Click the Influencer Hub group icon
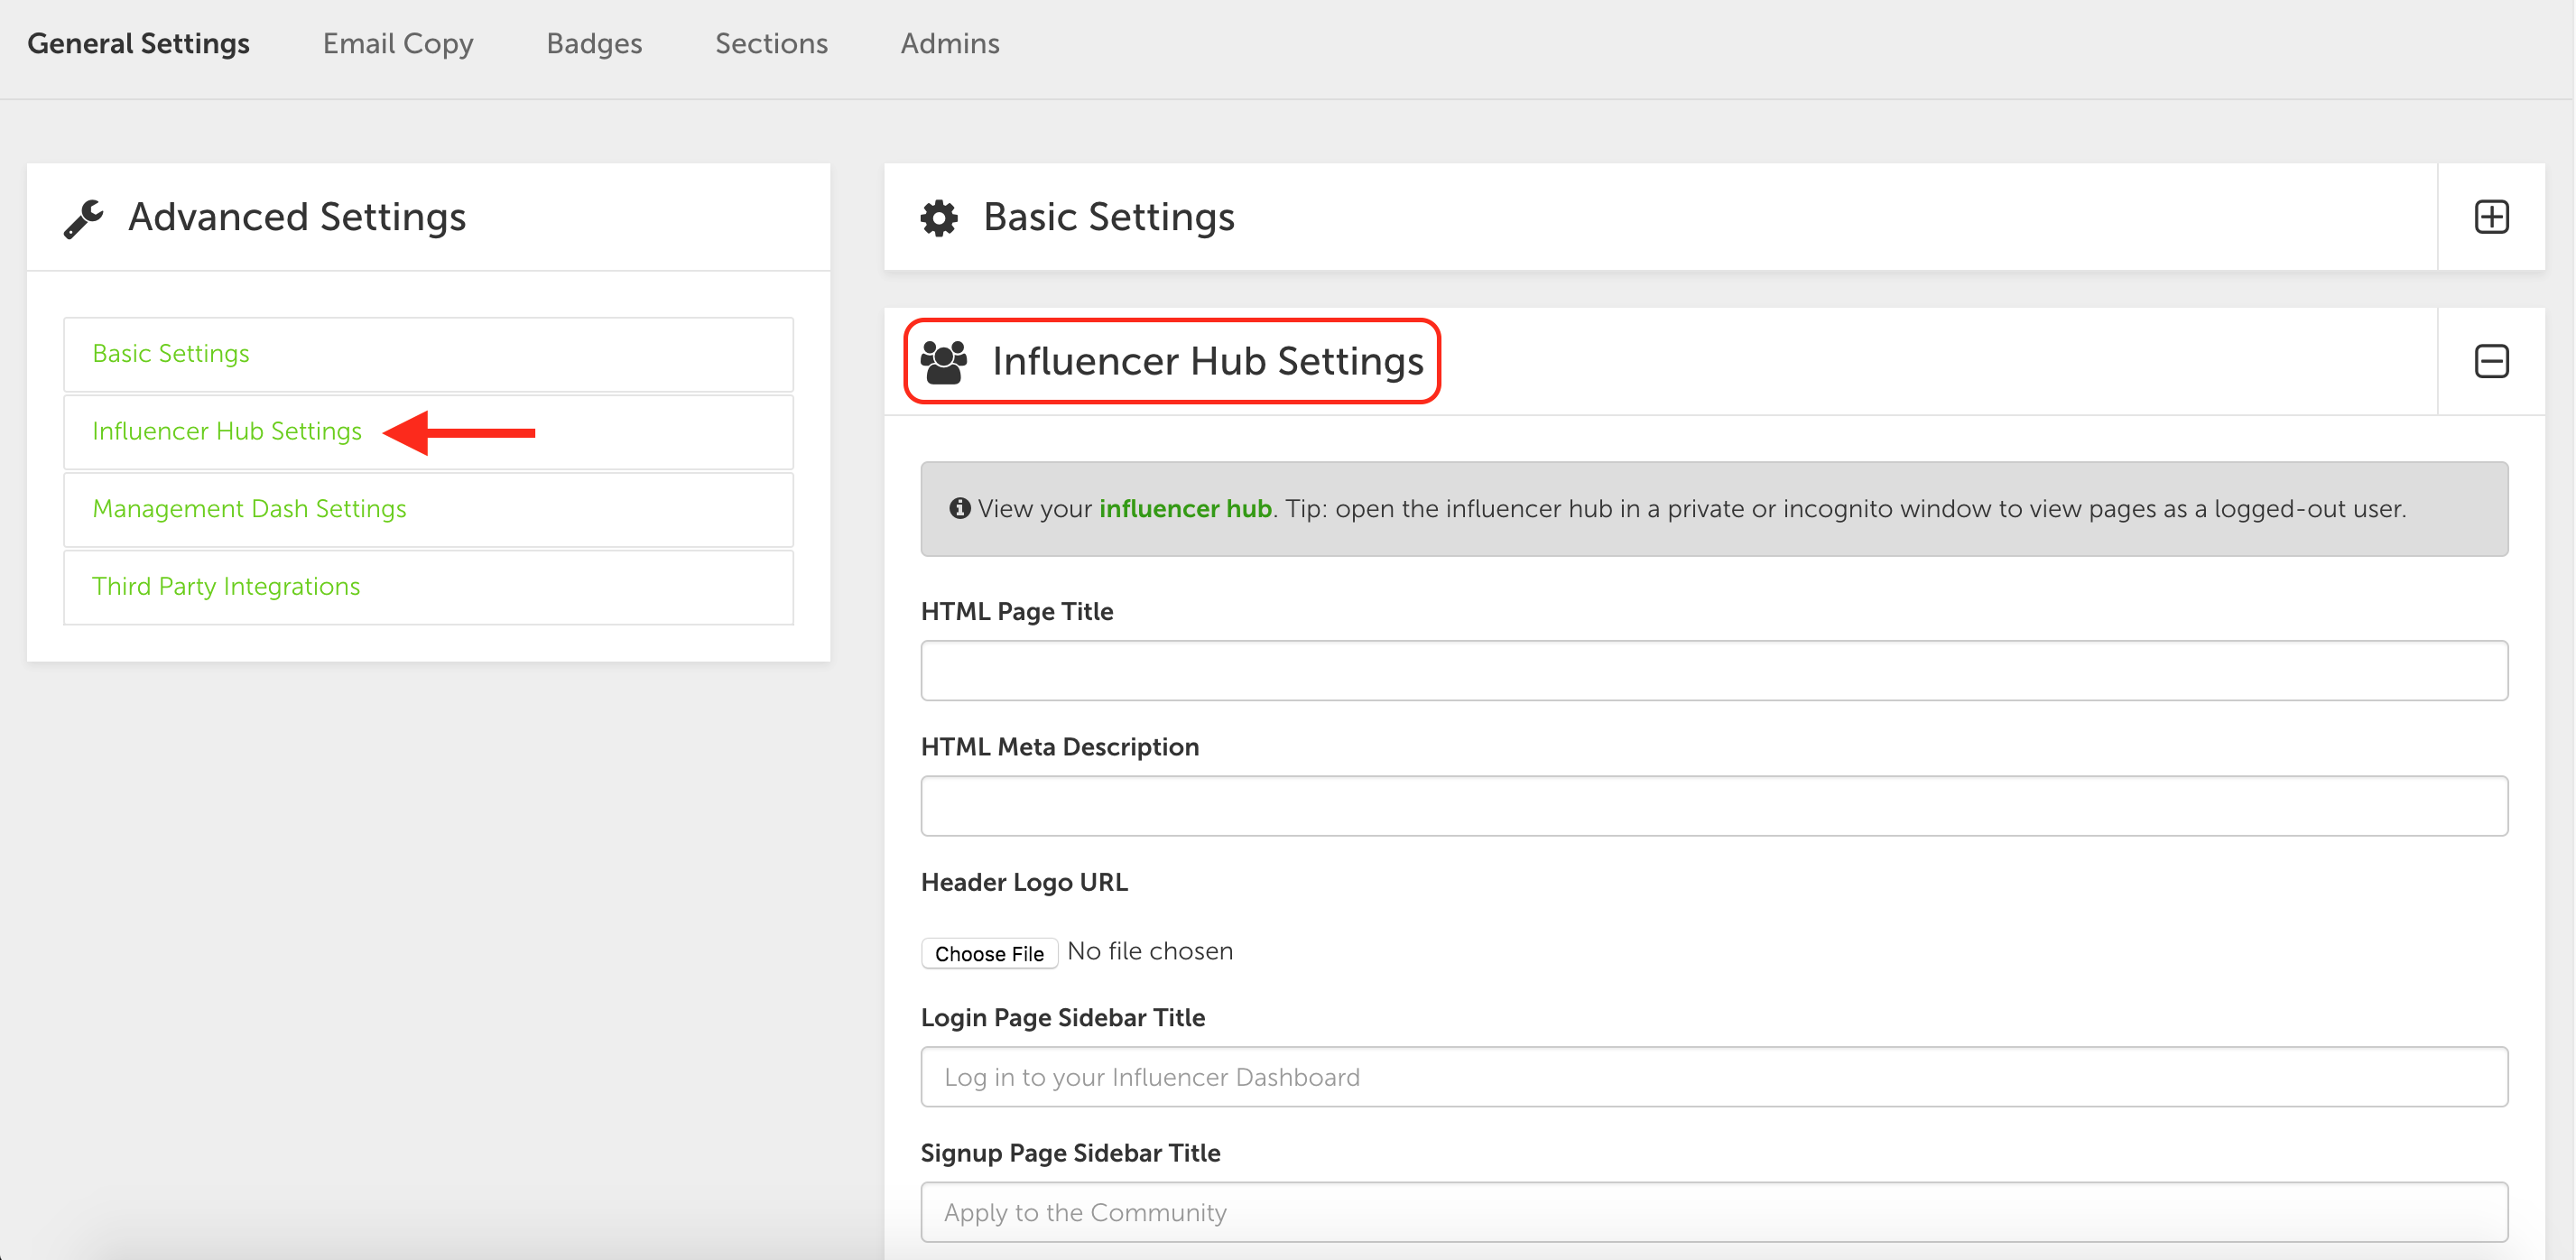Viewport: 2576px width, 1260px height. (944, 362)
